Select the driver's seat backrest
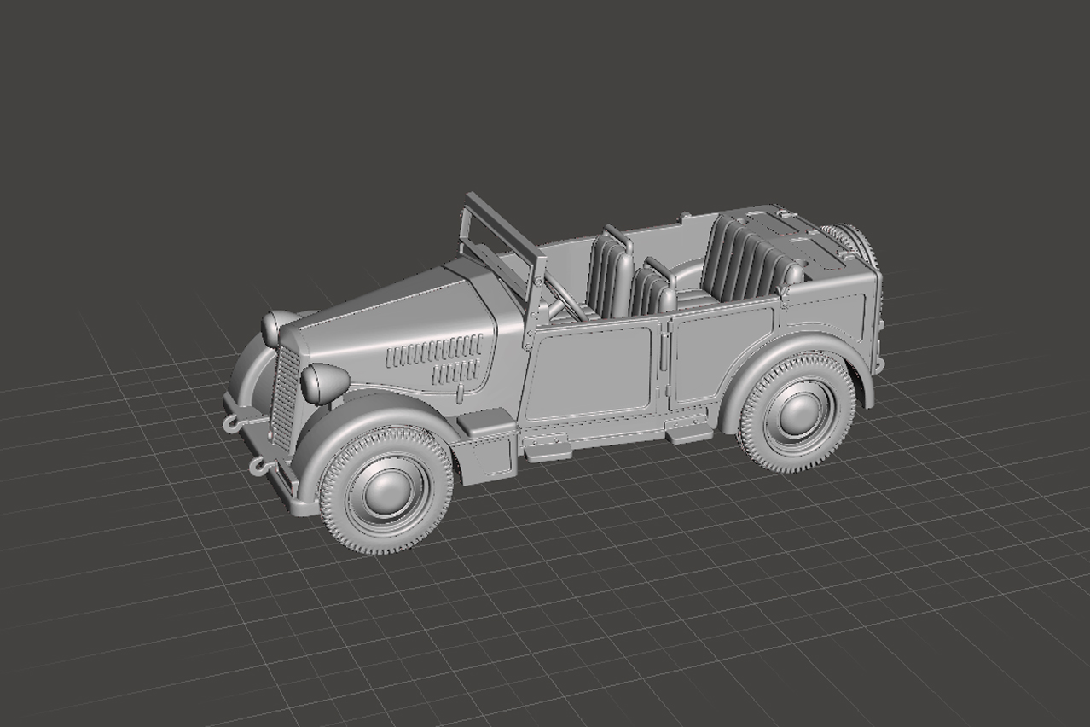This screenshot has width=1090, height=727. click(x=609, y=276)
